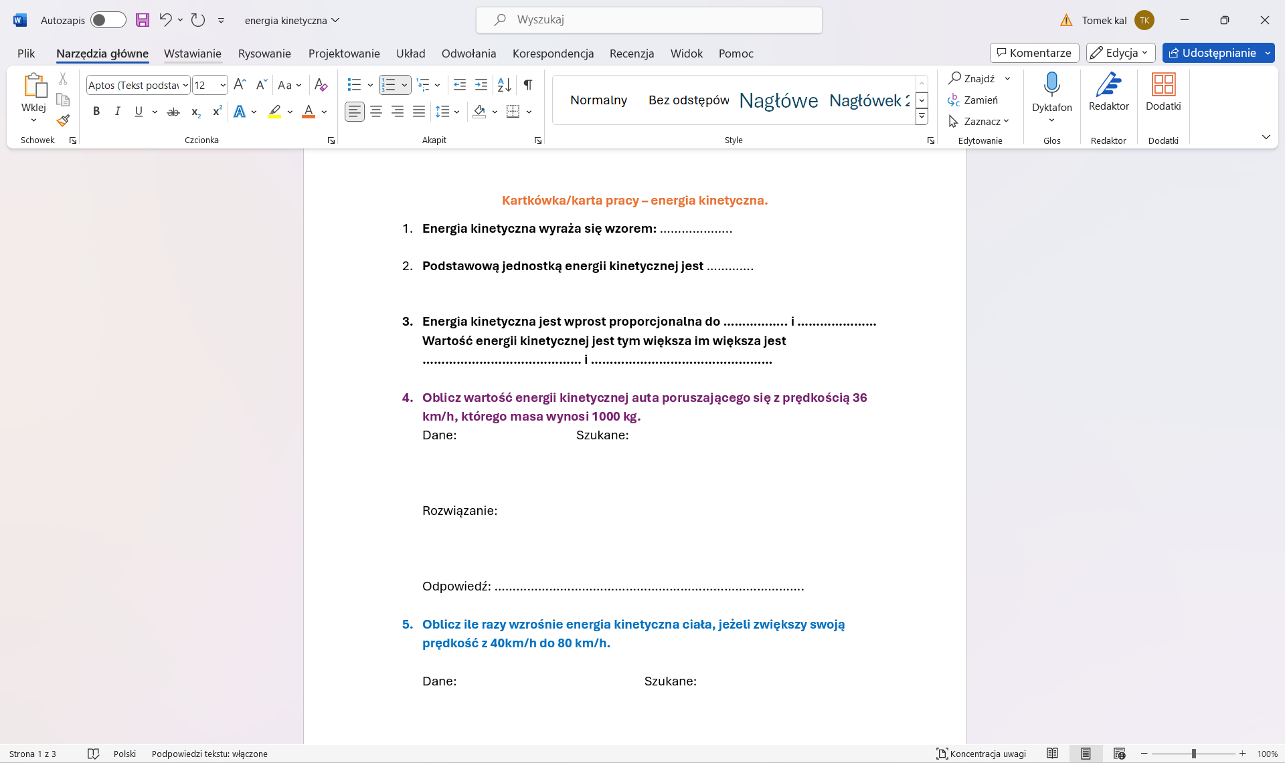Switch to the Recenzja tab
The width and height of the screenshot is (1285, 763).
(x=631, y=53)
